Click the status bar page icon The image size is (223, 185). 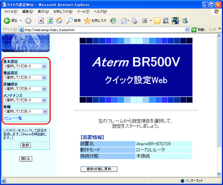pyautogui.click(x=4, y=181)
